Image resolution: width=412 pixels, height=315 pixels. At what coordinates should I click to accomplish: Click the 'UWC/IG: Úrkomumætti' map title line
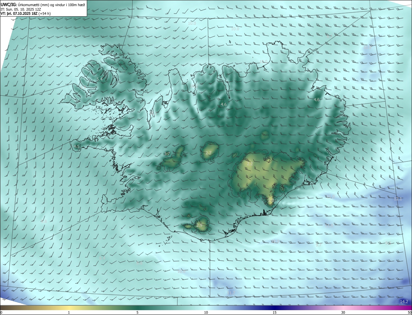click(x=43, y=5)
